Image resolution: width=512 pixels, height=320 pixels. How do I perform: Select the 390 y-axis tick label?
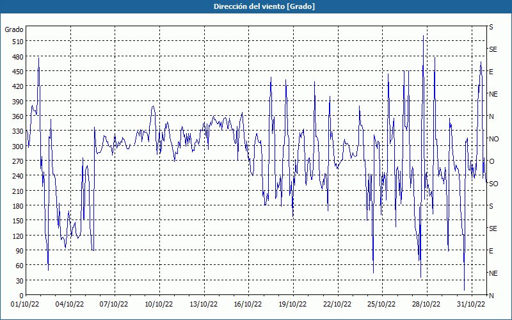coord(18,101)
